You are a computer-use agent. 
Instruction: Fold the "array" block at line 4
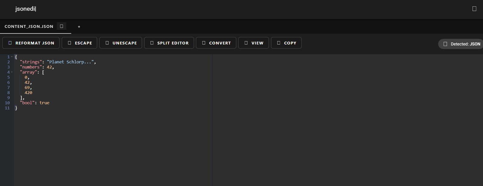coord(12,72)
